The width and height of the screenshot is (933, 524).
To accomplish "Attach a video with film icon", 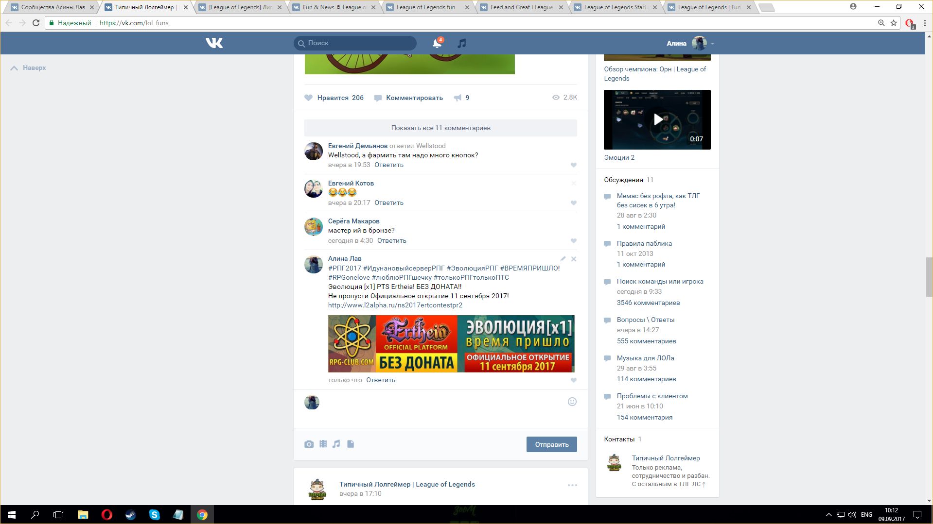I will (323, 444).
